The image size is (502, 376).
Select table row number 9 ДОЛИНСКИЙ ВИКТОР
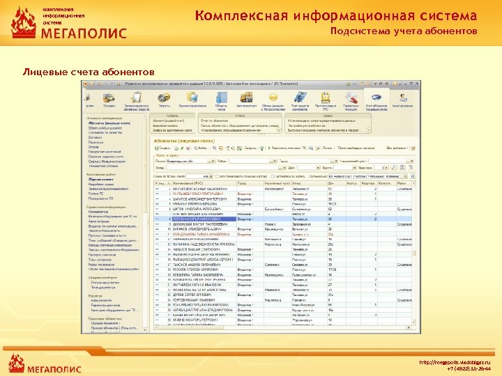click(x=282, y=224)
